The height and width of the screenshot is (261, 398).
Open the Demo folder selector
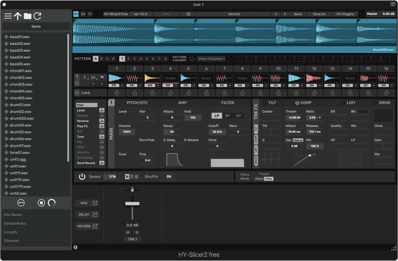click(36, 26)
